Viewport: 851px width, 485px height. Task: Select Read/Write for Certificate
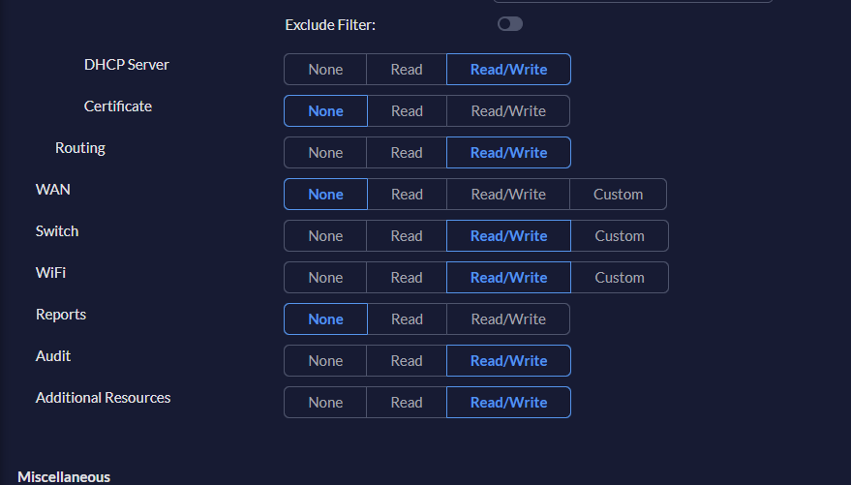(508, 111)
